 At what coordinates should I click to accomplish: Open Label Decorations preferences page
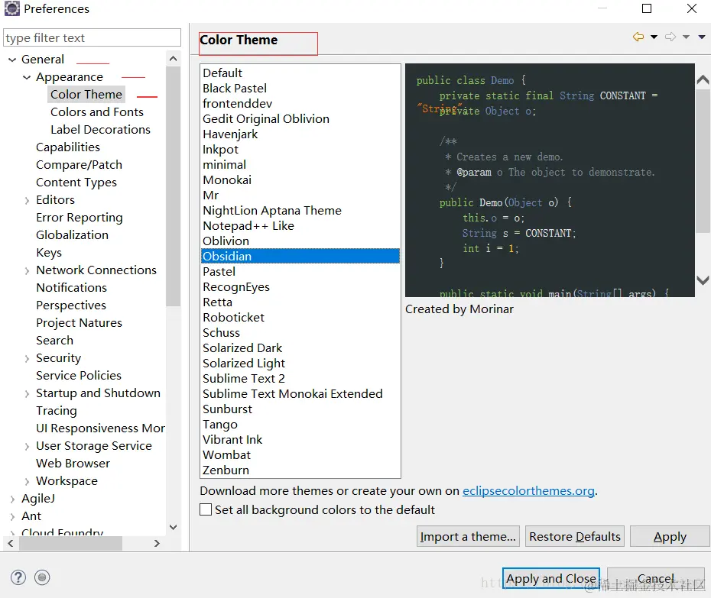[x=100, y=130]
